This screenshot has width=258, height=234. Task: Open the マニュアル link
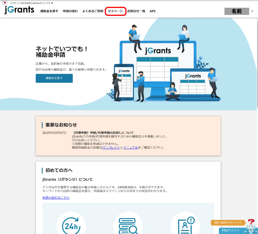(130, 148)
